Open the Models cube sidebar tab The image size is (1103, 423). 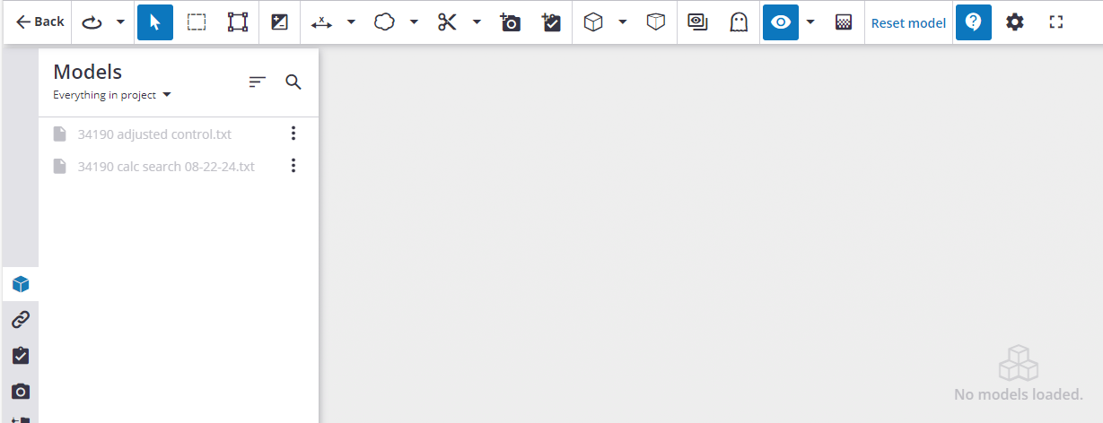pos(21,284)
